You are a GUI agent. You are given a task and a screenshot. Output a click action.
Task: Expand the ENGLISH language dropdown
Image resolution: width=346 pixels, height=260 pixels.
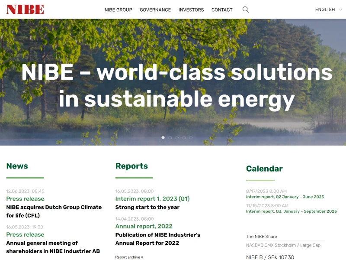[x=329, y=10]
